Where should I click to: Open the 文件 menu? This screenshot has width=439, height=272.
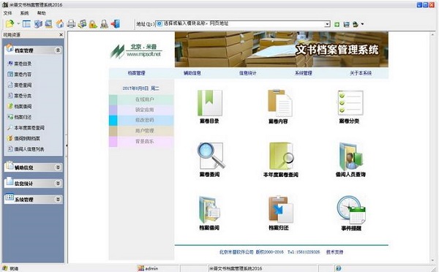[x=7, y=13]
